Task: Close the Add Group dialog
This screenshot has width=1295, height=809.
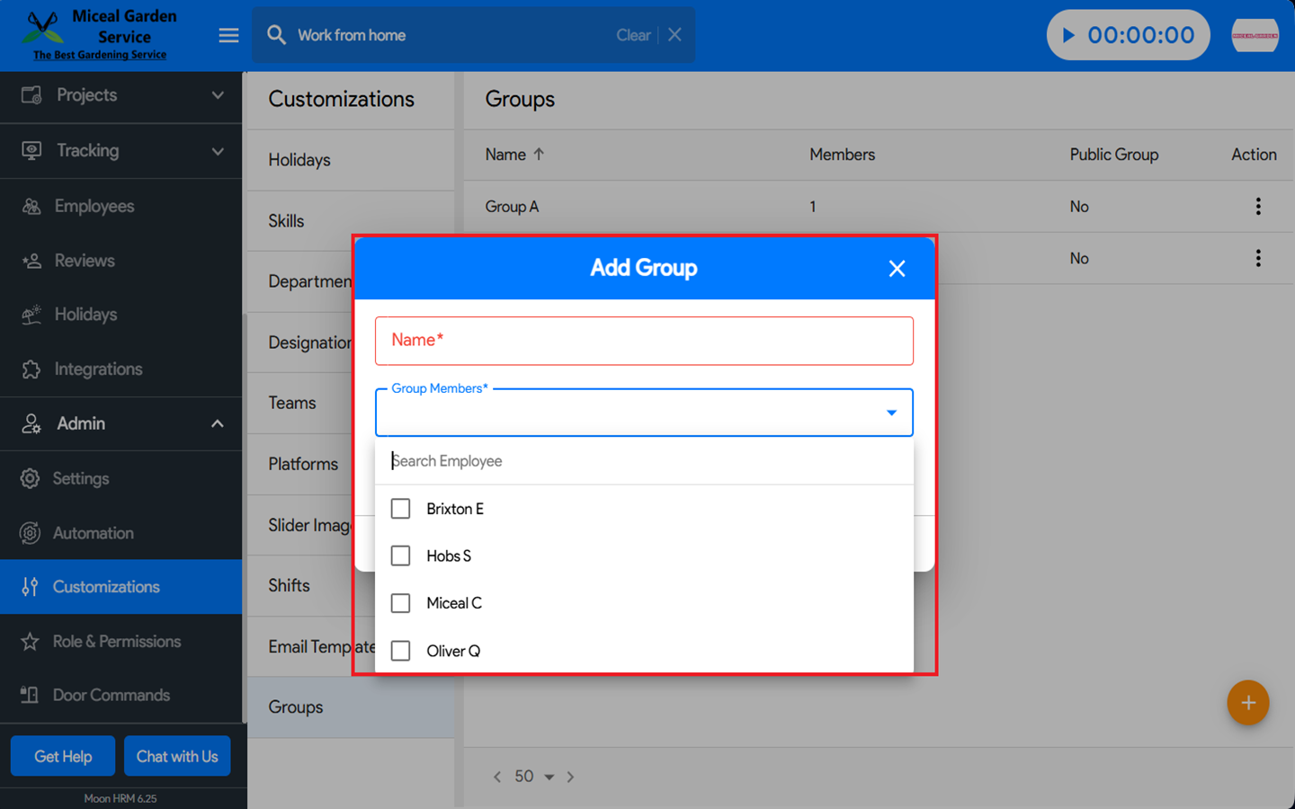Action: [x=896, y=269]
